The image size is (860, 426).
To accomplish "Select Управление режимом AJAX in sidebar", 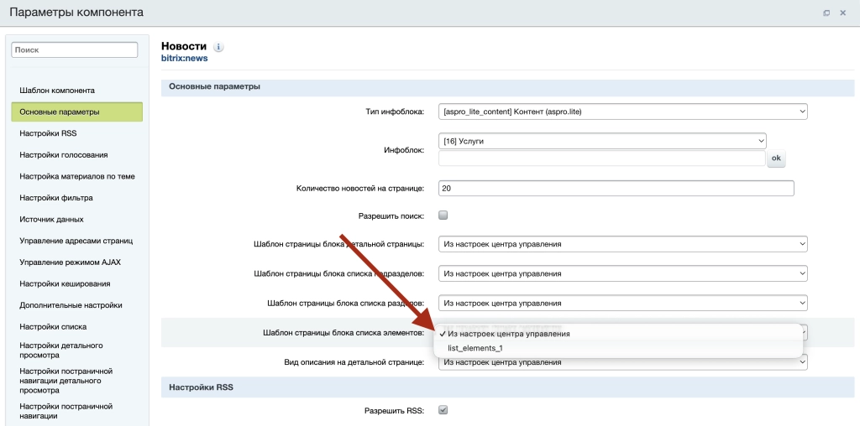I will click(x=70, y=262).
